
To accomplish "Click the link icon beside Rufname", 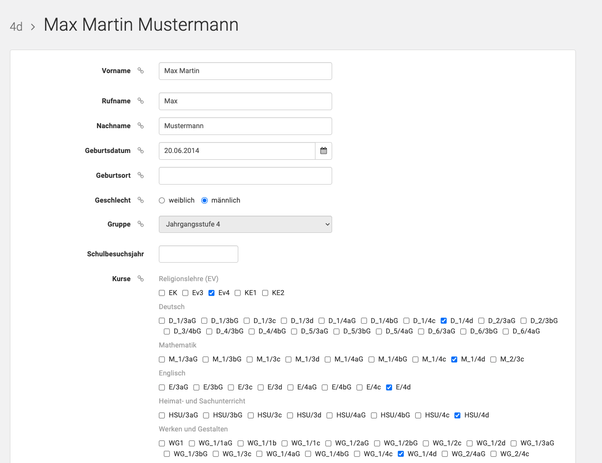I will tap(141, 101).
